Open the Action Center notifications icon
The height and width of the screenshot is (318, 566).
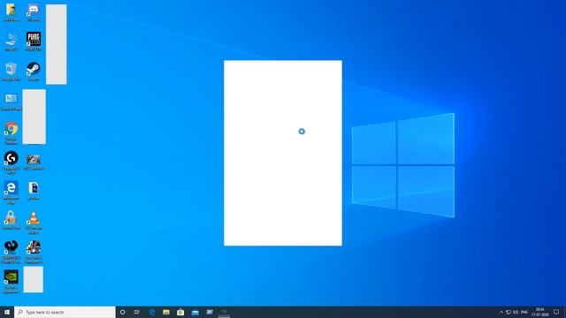click(556, 312)
